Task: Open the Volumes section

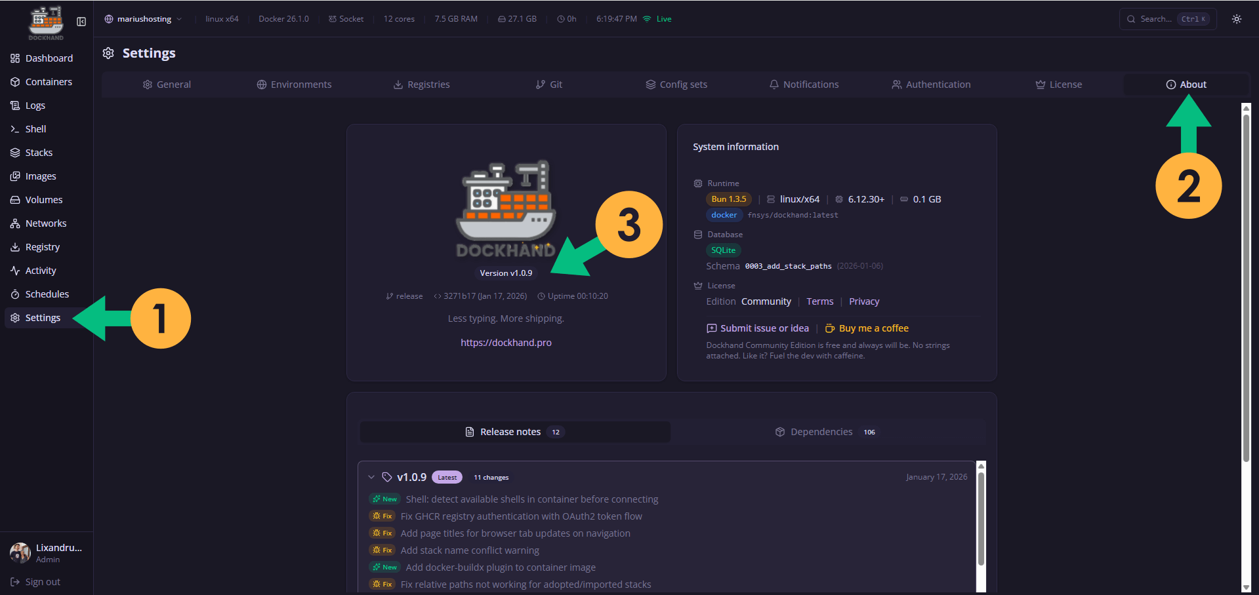Action: pos(43,199)
